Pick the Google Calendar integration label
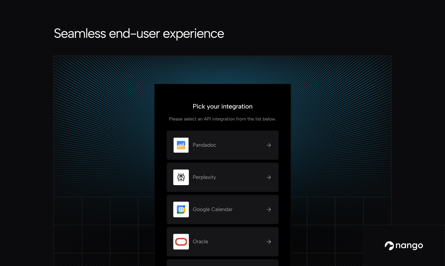The width and height of the screenshot is (445, 266). [213, 210]
